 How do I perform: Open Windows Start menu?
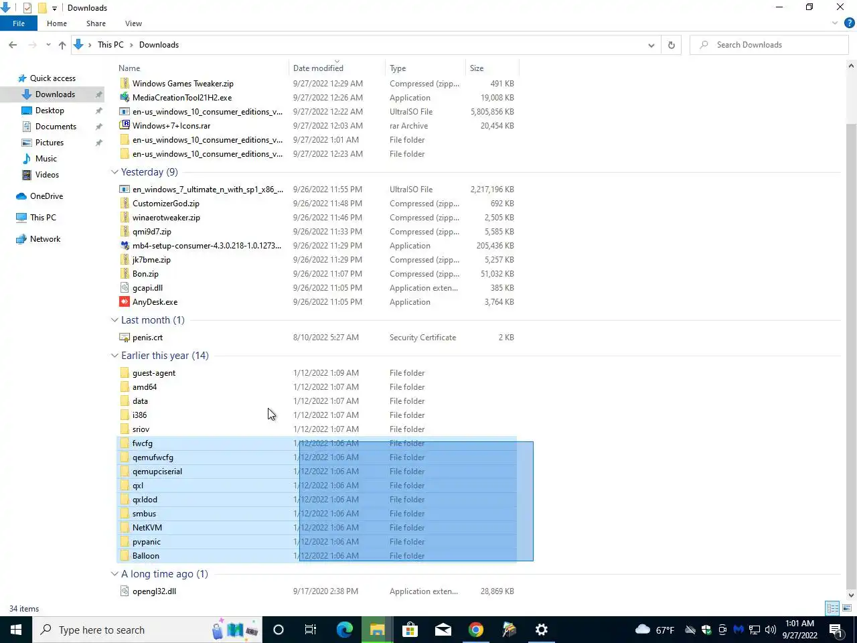click(16, 630)
